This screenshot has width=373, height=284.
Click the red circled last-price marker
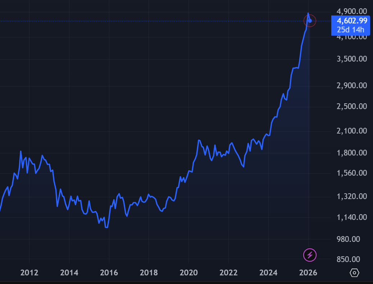pos(310,21)
